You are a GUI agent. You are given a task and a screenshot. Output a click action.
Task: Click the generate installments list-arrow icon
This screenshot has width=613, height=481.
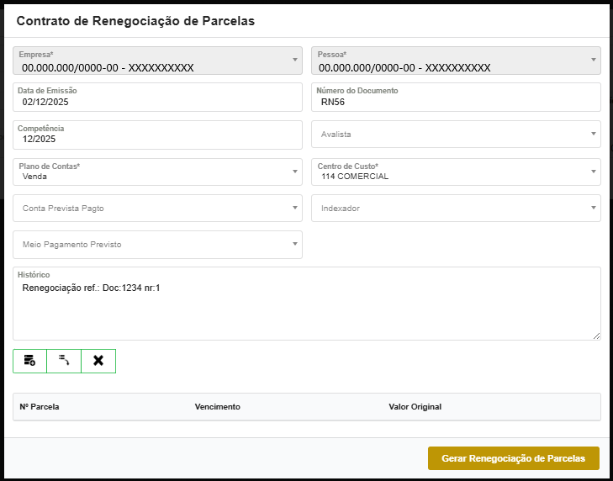tap(64, 361)
